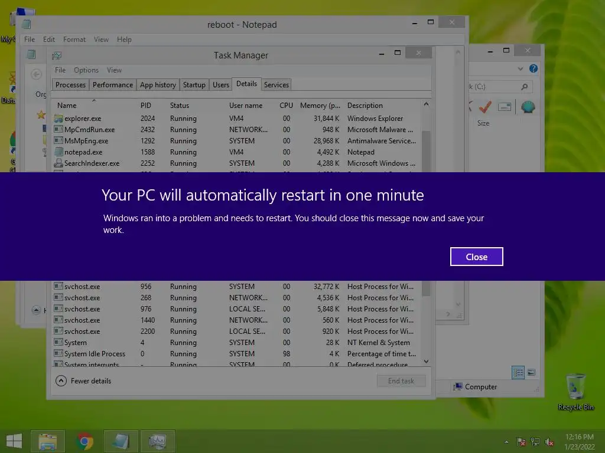Select SearchIndexer.exe process icon
Viewport: 605px width, 453px height.
pyautogui.click(x=58, y=163)
